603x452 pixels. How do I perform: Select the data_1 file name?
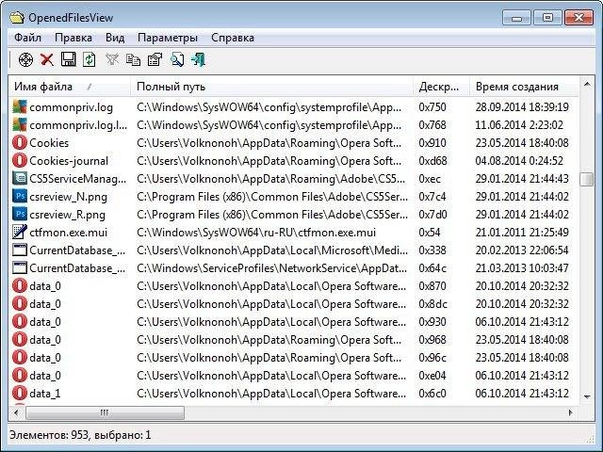tap(45, 394)
